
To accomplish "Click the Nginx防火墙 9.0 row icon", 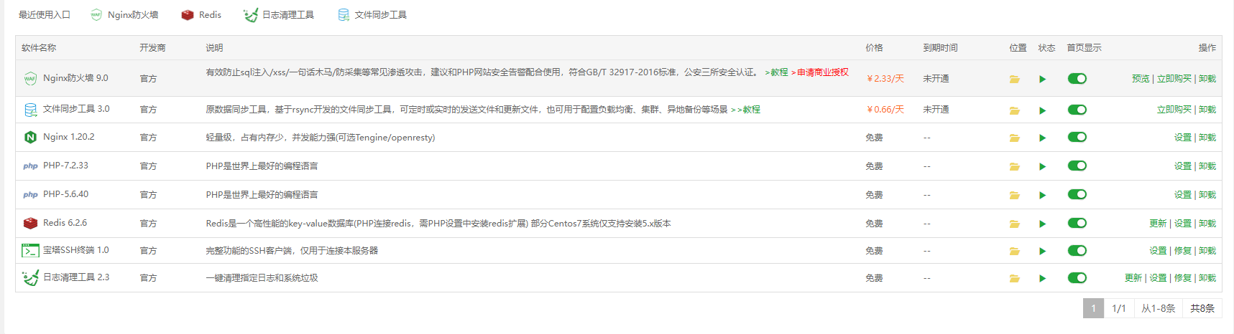I will point(30,79).
